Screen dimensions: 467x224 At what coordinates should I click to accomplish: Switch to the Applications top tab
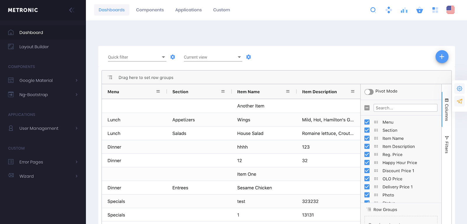pyautogui.click(x=188, y=10)
